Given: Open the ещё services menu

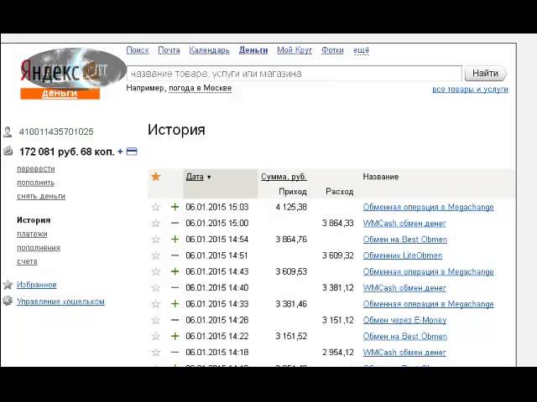Looking at the screenshot, I should click(362, 50).
